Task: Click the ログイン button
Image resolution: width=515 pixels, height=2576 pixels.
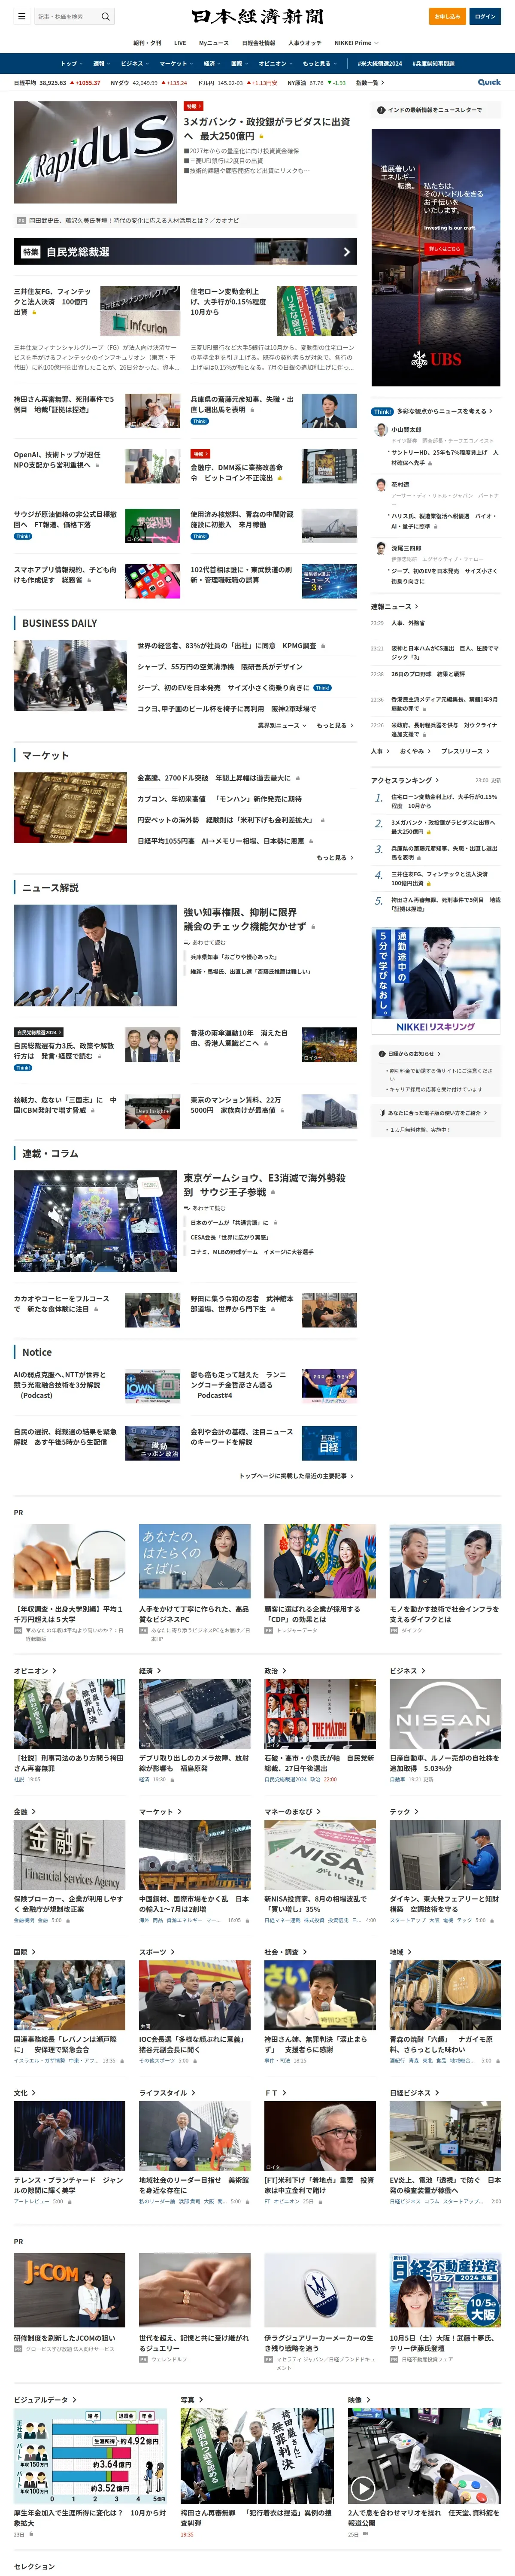Action: [x=485, y=16]
